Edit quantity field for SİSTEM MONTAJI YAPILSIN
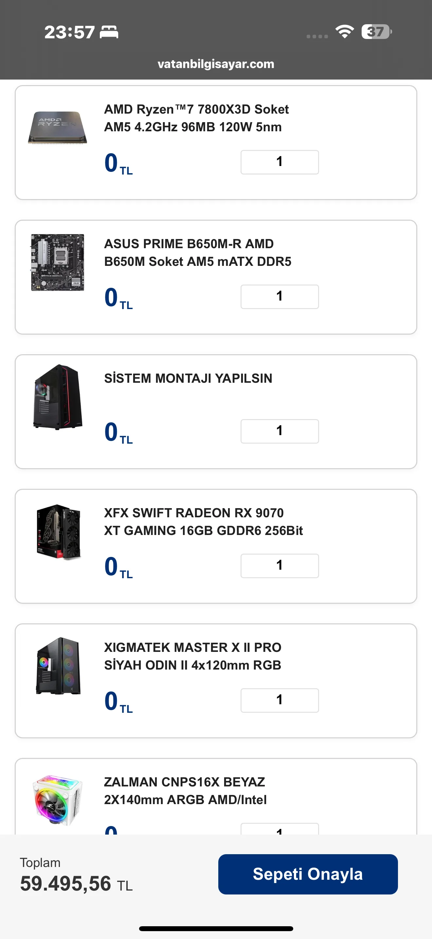Image resolution: width=432 pixels, height=939 pixels. [x=279, y=431]
